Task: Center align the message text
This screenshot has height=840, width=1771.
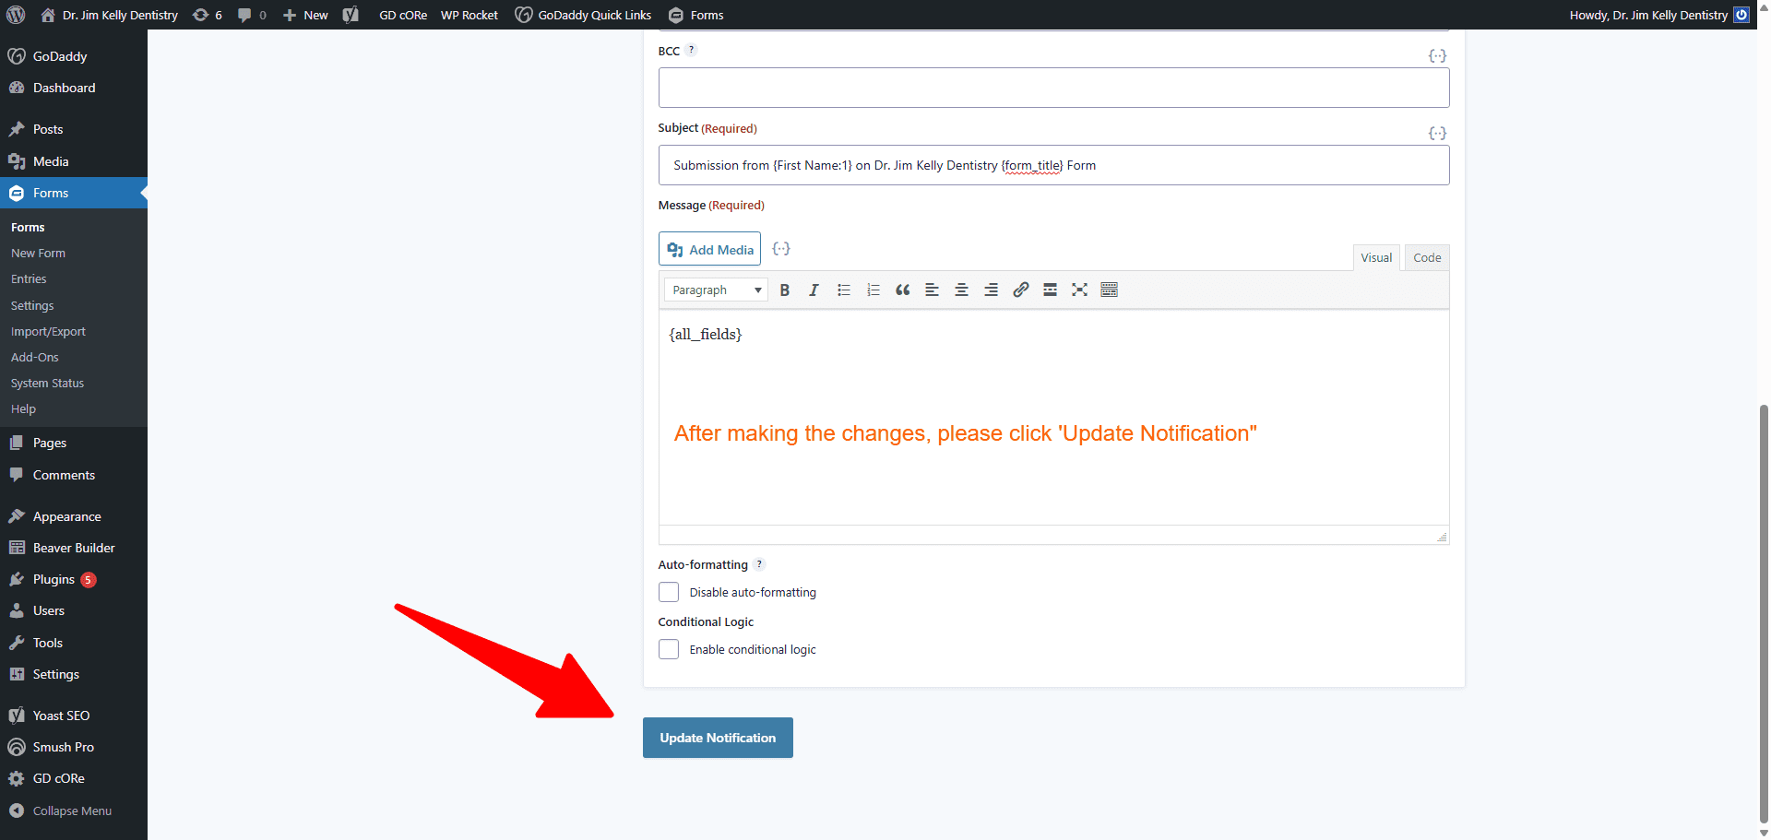Action: (x=961, y=290)
